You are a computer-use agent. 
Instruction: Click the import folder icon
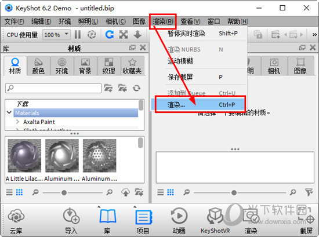(x=122, y=88)
